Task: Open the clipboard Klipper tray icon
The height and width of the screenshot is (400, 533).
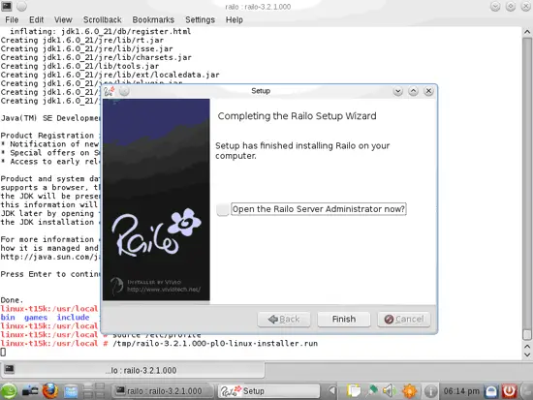Action: click(353, 391)
